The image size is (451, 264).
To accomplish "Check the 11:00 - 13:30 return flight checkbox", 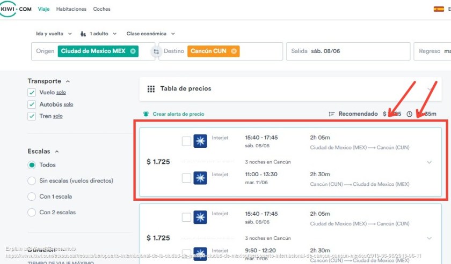I will click(x=186, y=178).
